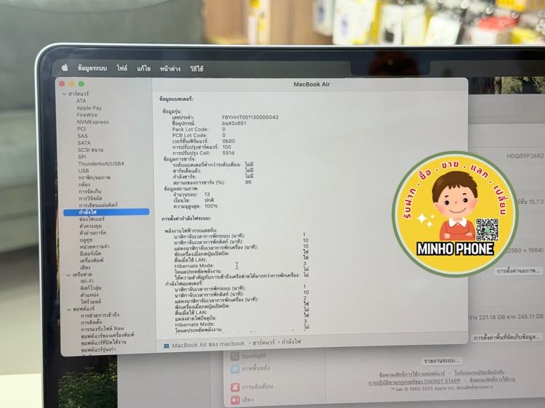This screenshot has width=545, height=408.
Task: Click the yellow minimize button of System Information
Action: pos(72,83)
